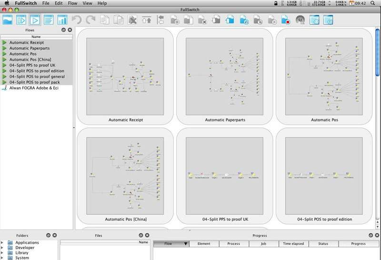Image resolution: width=381 pixels, height=260 pixels.
Task: Click the Redo arrow in the toolbar
Action: click(x=90, y=20)
